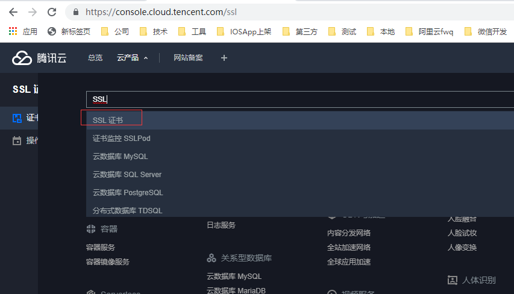This screenshot has width=514, height=294.
Task: Select 云数据库 MySQL in suggestion list
Action: pos(300,157)
